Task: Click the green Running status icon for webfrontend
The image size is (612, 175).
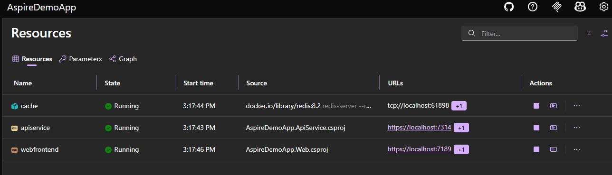Action: (108, 150)
